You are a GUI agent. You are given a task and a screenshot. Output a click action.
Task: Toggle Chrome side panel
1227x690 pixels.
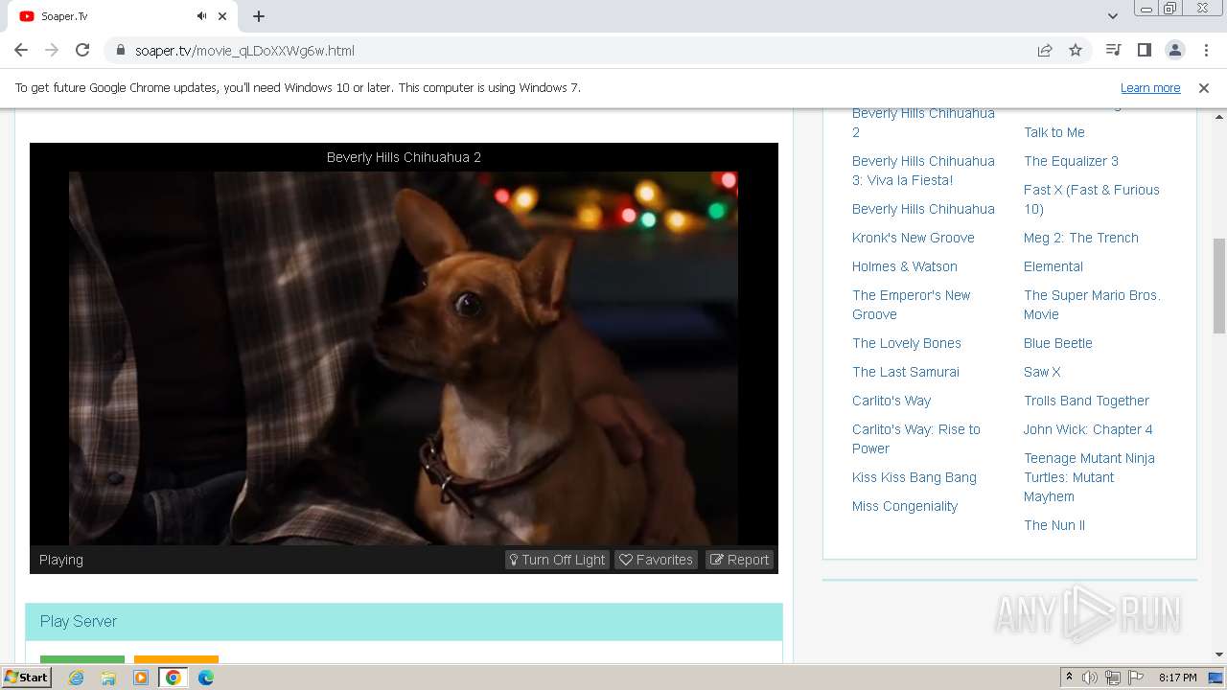1144,51
